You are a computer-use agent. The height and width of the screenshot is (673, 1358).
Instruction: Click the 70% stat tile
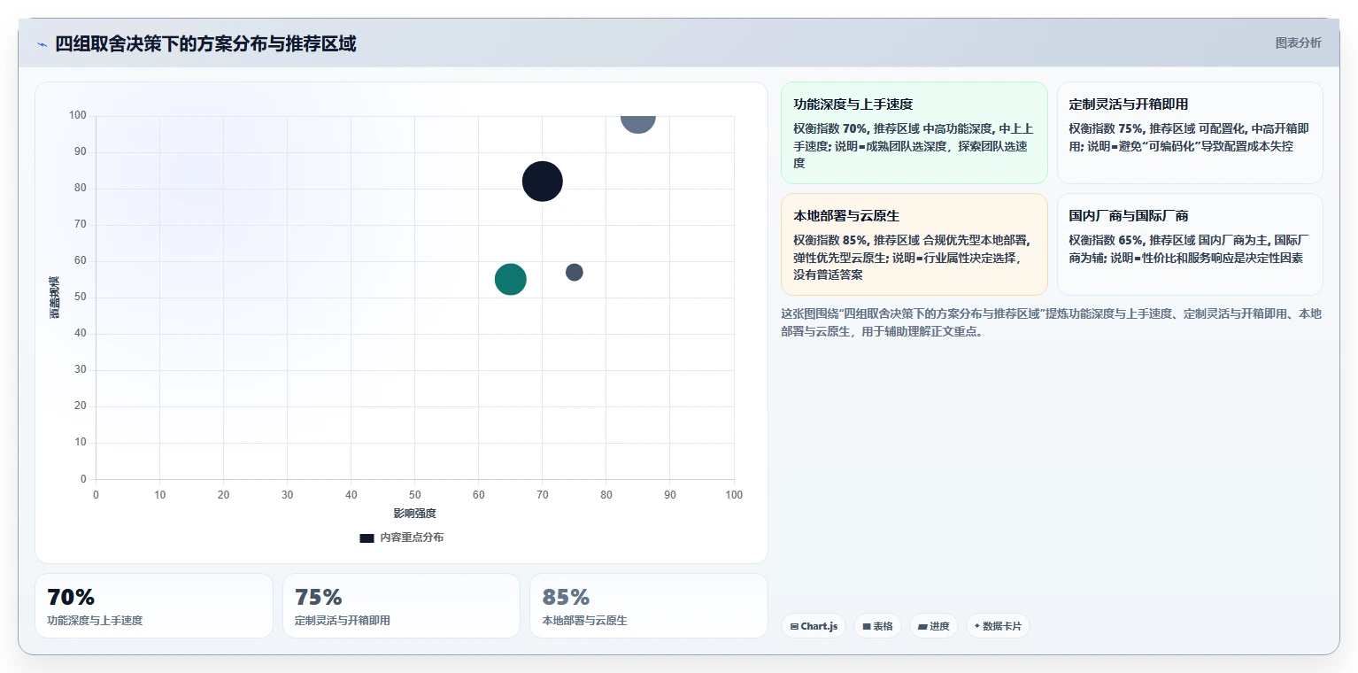[x=154, y=606]
